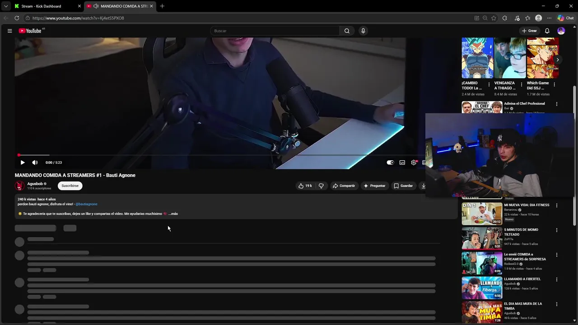Open options for VENGANZA A THIAGO short
Screen dimensions: 578x325
coord(522,84)
